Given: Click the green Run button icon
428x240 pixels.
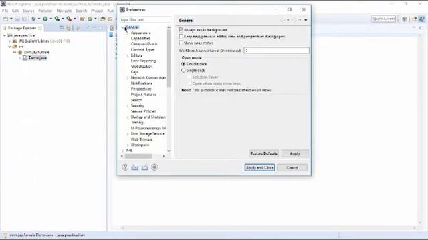Looking at the screenshot, I should click(x=45, y=19).
